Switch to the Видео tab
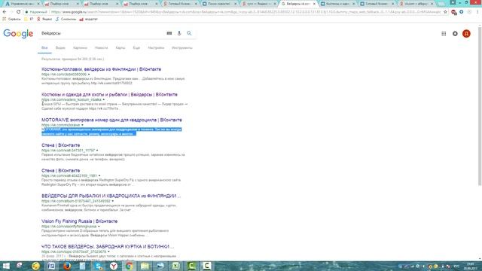This screenshot has height=271, width=482. [x=60, y=48]
